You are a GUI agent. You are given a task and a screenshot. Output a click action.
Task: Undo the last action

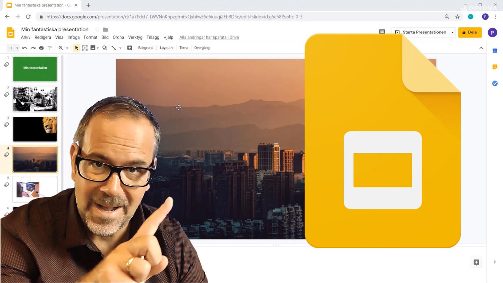pos(24,48)
